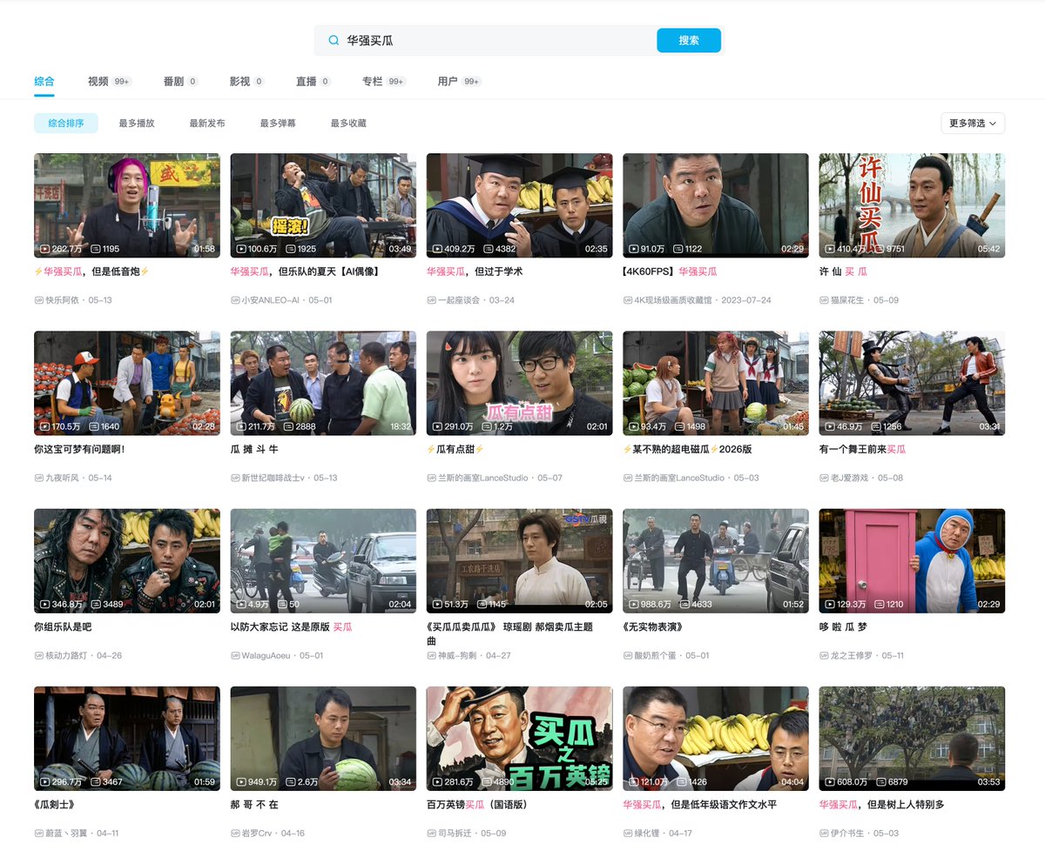
Task: Click the search box containing 华强买瓜
Action: coord(519,40)
